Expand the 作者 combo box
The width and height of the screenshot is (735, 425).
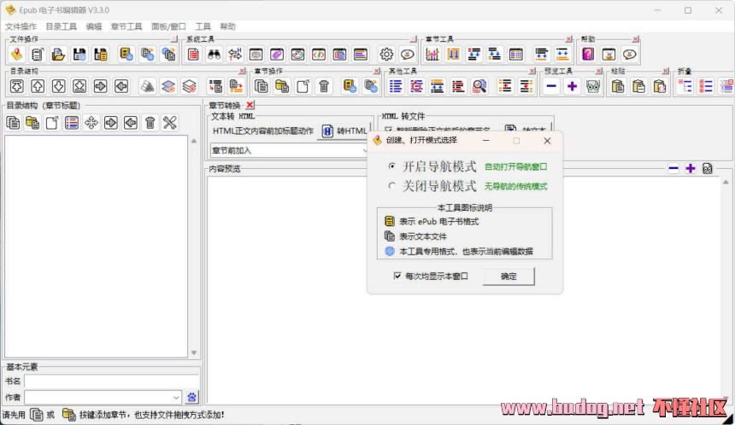(176, 398)
